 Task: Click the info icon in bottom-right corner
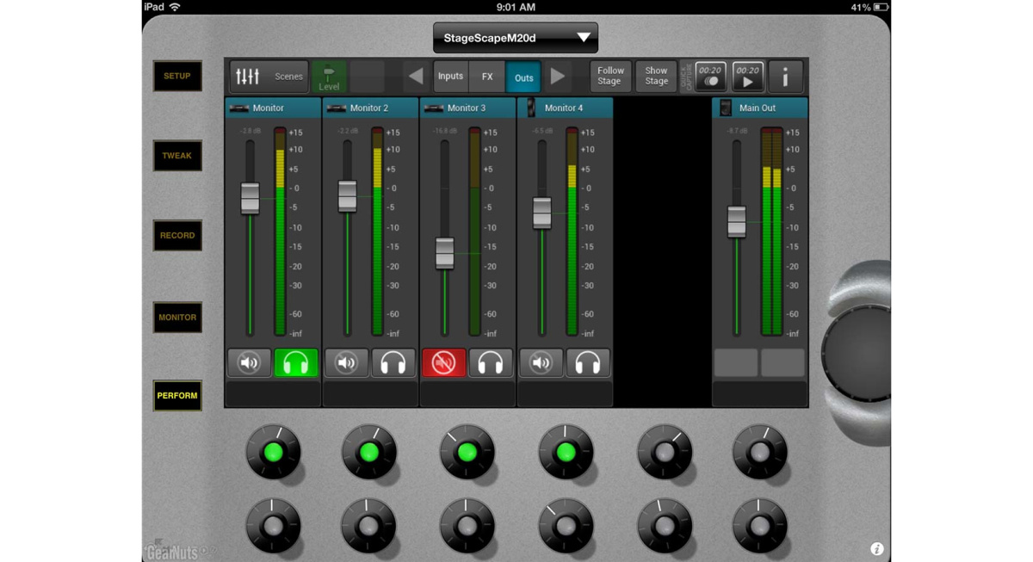point(876,548)
